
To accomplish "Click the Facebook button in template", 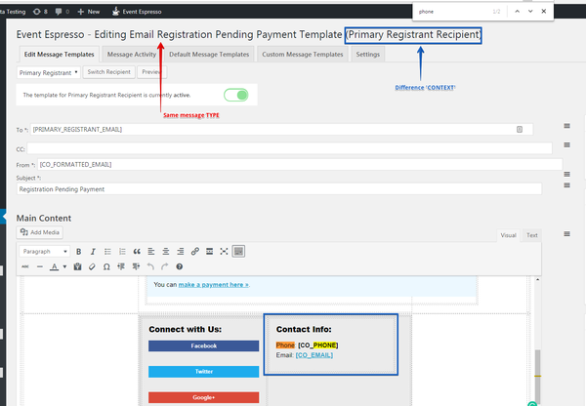I will (203, 345).
